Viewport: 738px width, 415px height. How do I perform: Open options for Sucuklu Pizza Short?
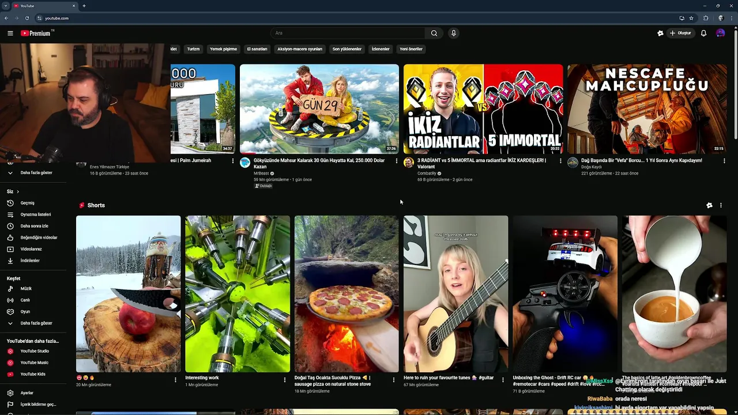394,380
